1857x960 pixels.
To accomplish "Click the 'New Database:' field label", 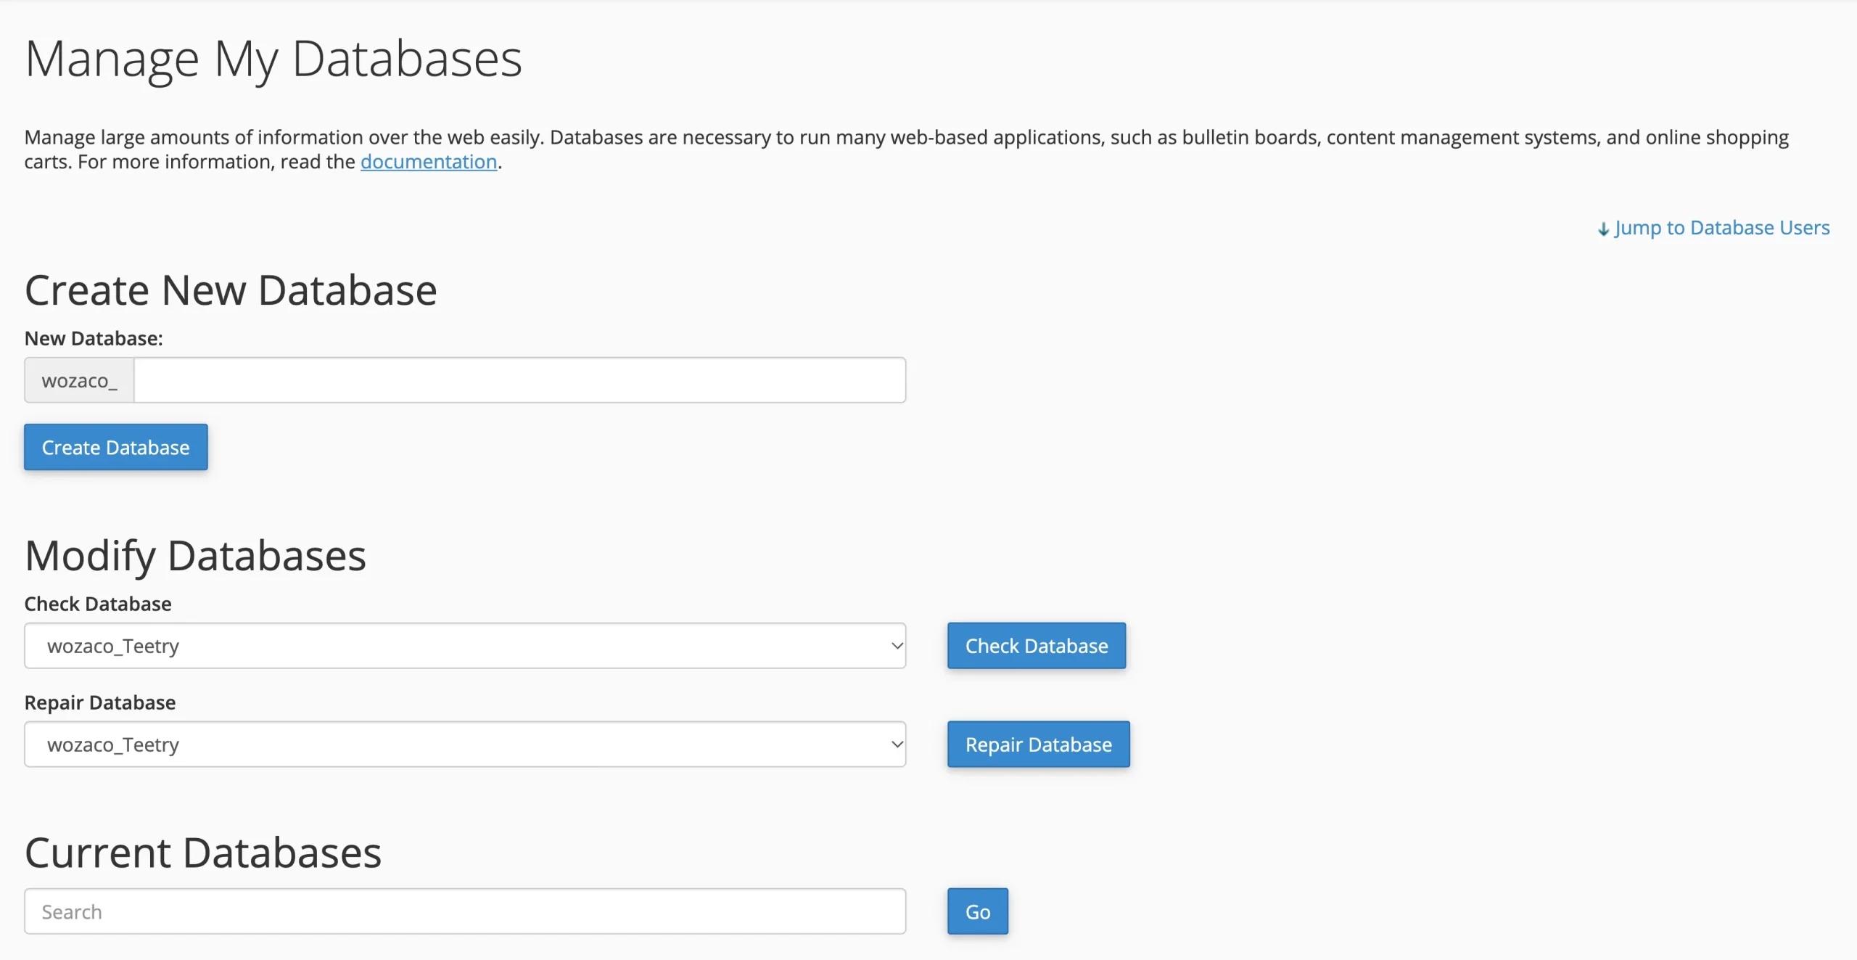I will coord(94,338).
